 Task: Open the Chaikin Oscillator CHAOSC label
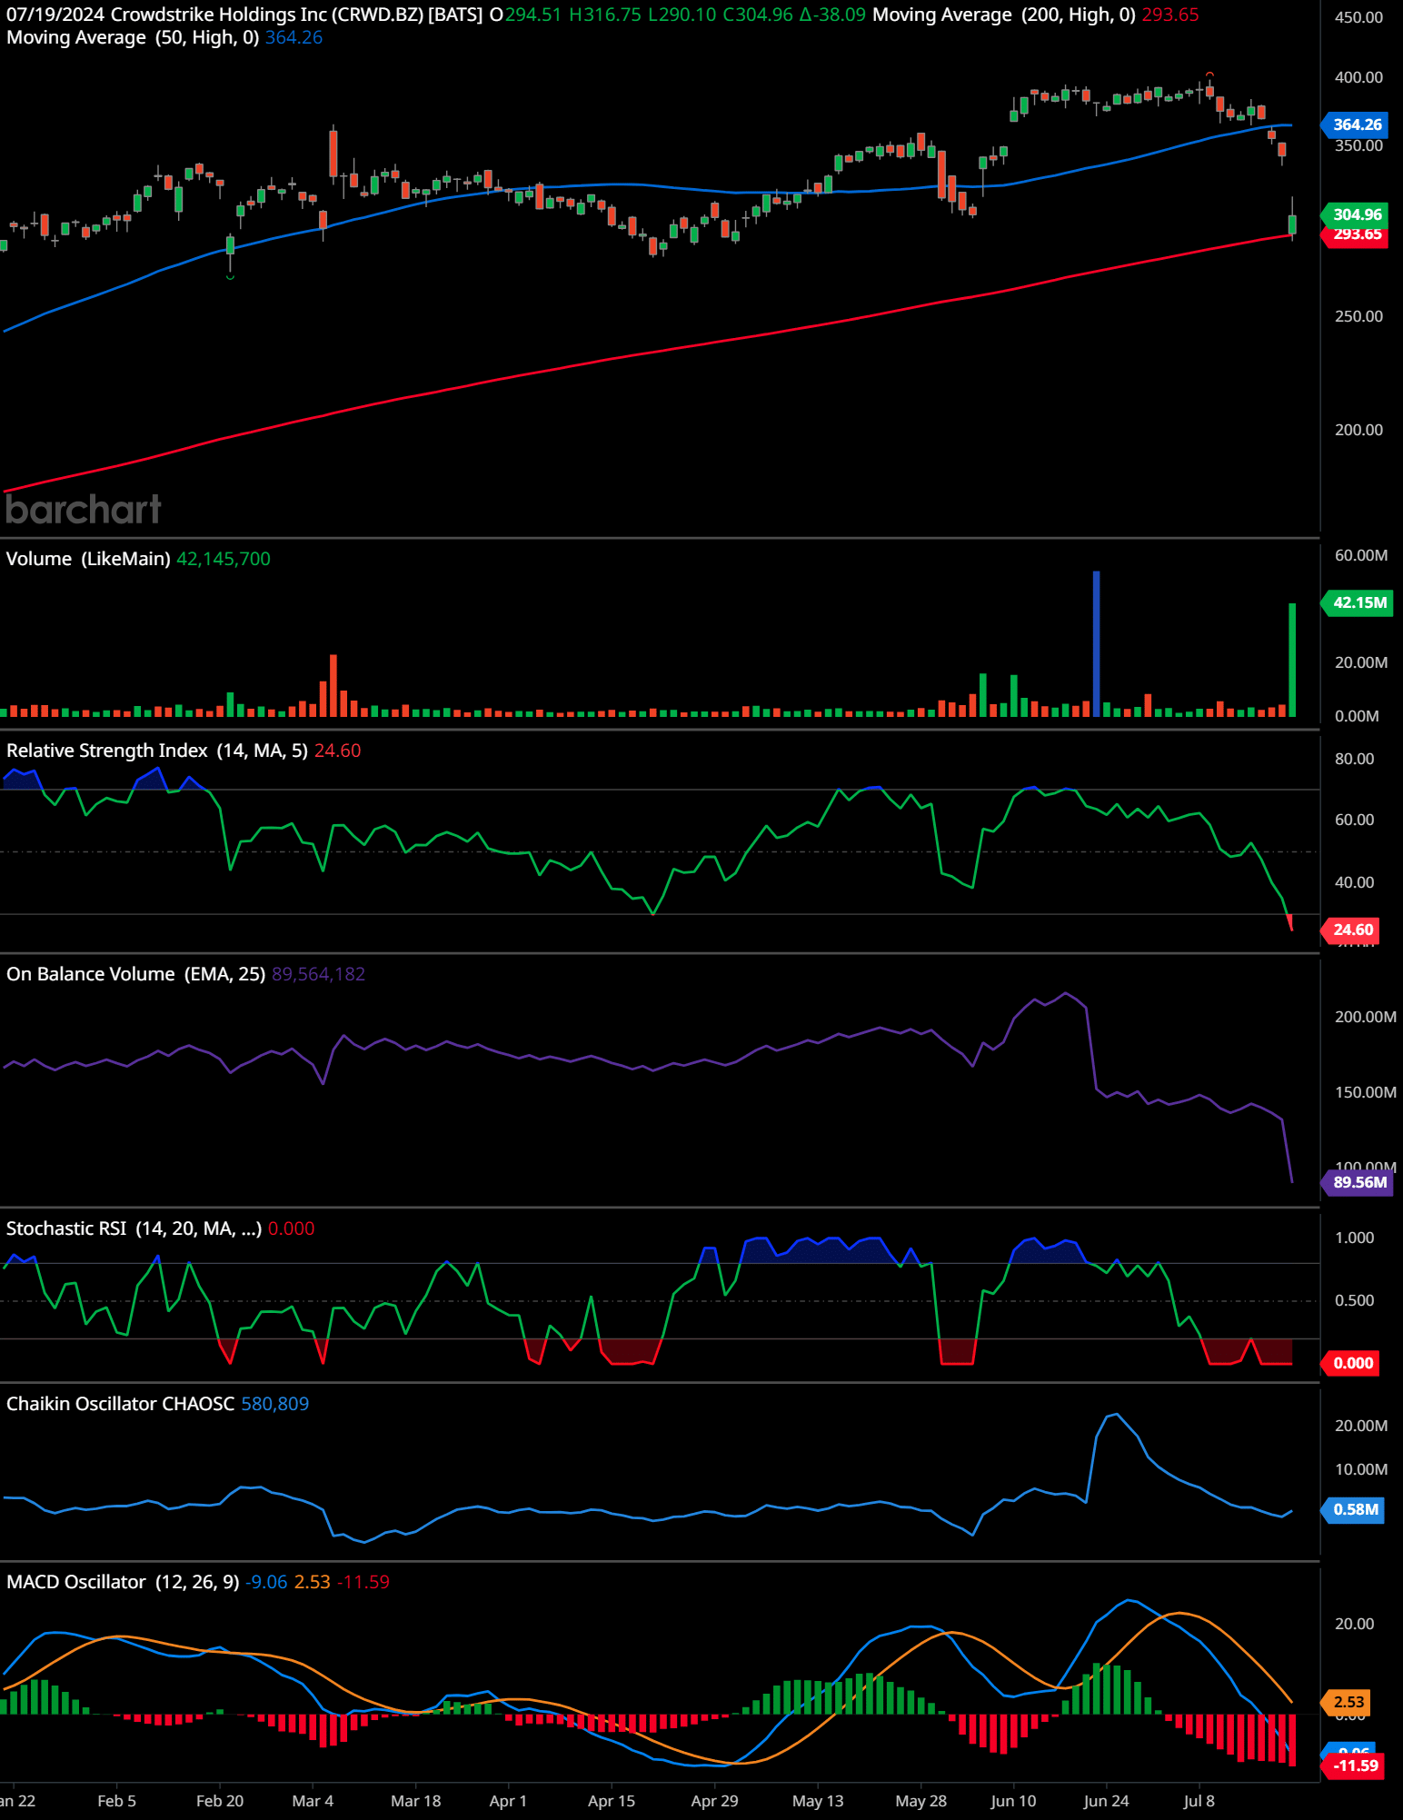coord(120,1404)
